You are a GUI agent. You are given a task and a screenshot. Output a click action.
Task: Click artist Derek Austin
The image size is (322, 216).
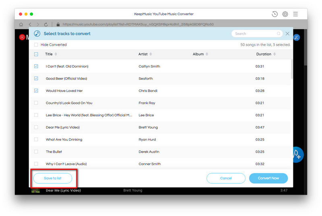149,152
